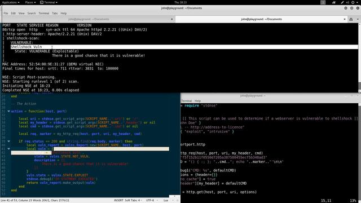Image resolution: width=361 pixels, height=203 pixels.
Task: Click the -- The Action comment line
Action: (24, 104)
